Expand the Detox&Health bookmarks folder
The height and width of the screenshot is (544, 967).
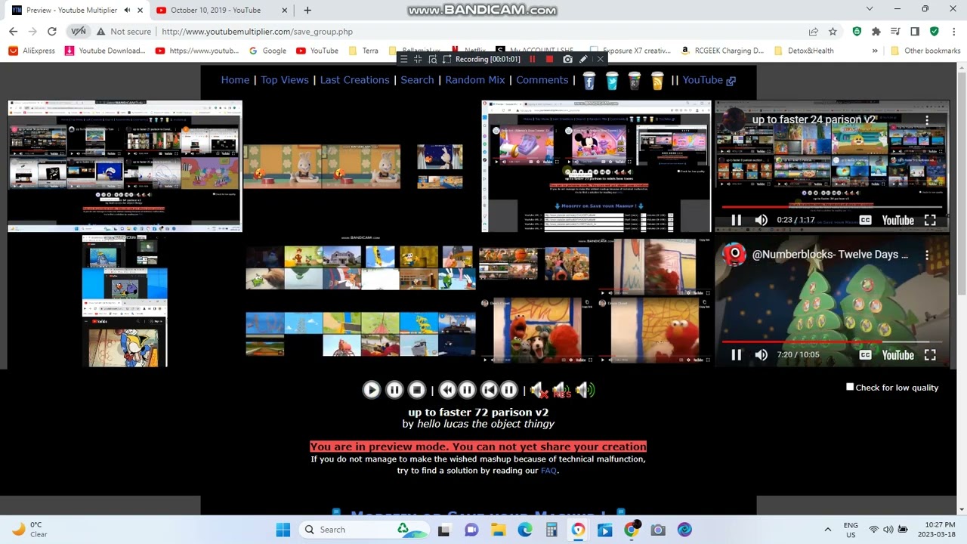pyautogui.click(x=804, y=51)
